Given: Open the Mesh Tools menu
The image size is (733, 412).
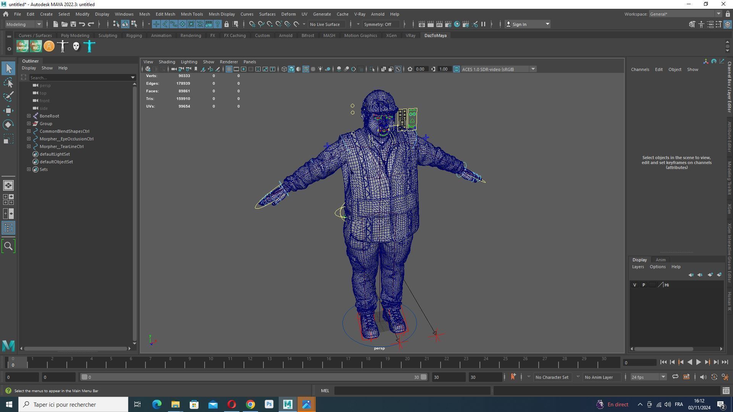Looking at the screenshot, I should pyautogui.click(x=192, y=14).
